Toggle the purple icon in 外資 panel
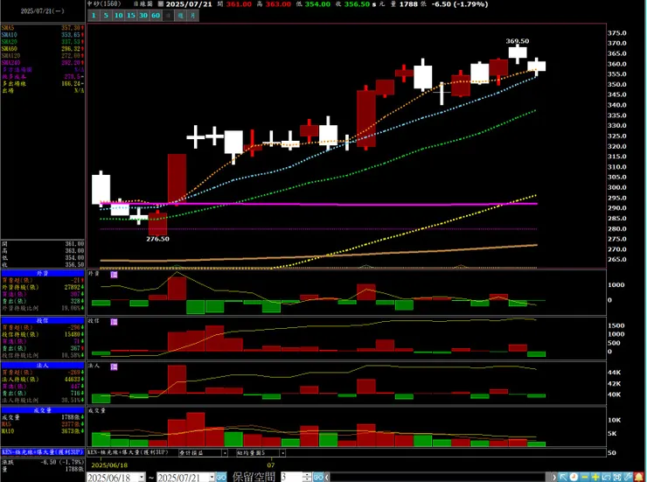647x482 pixels. click(115, 275)
